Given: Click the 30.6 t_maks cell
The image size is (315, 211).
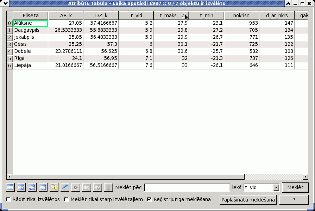Looking at the screenshot, I should pos(171,51).
